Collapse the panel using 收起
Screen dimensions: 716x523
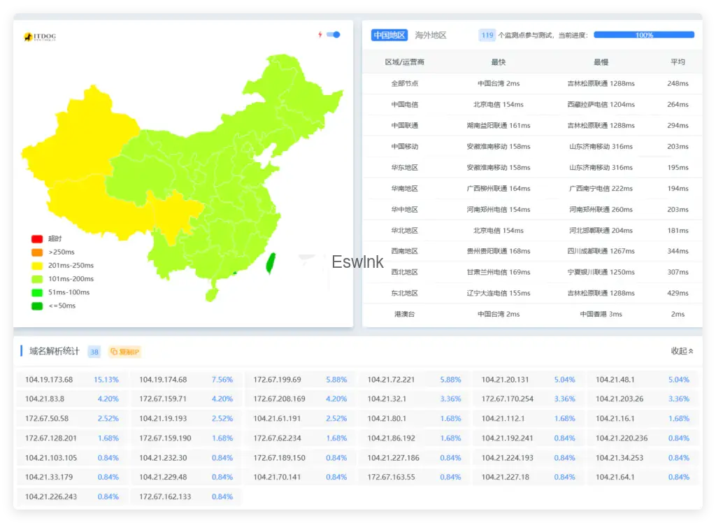pos(682,351)
